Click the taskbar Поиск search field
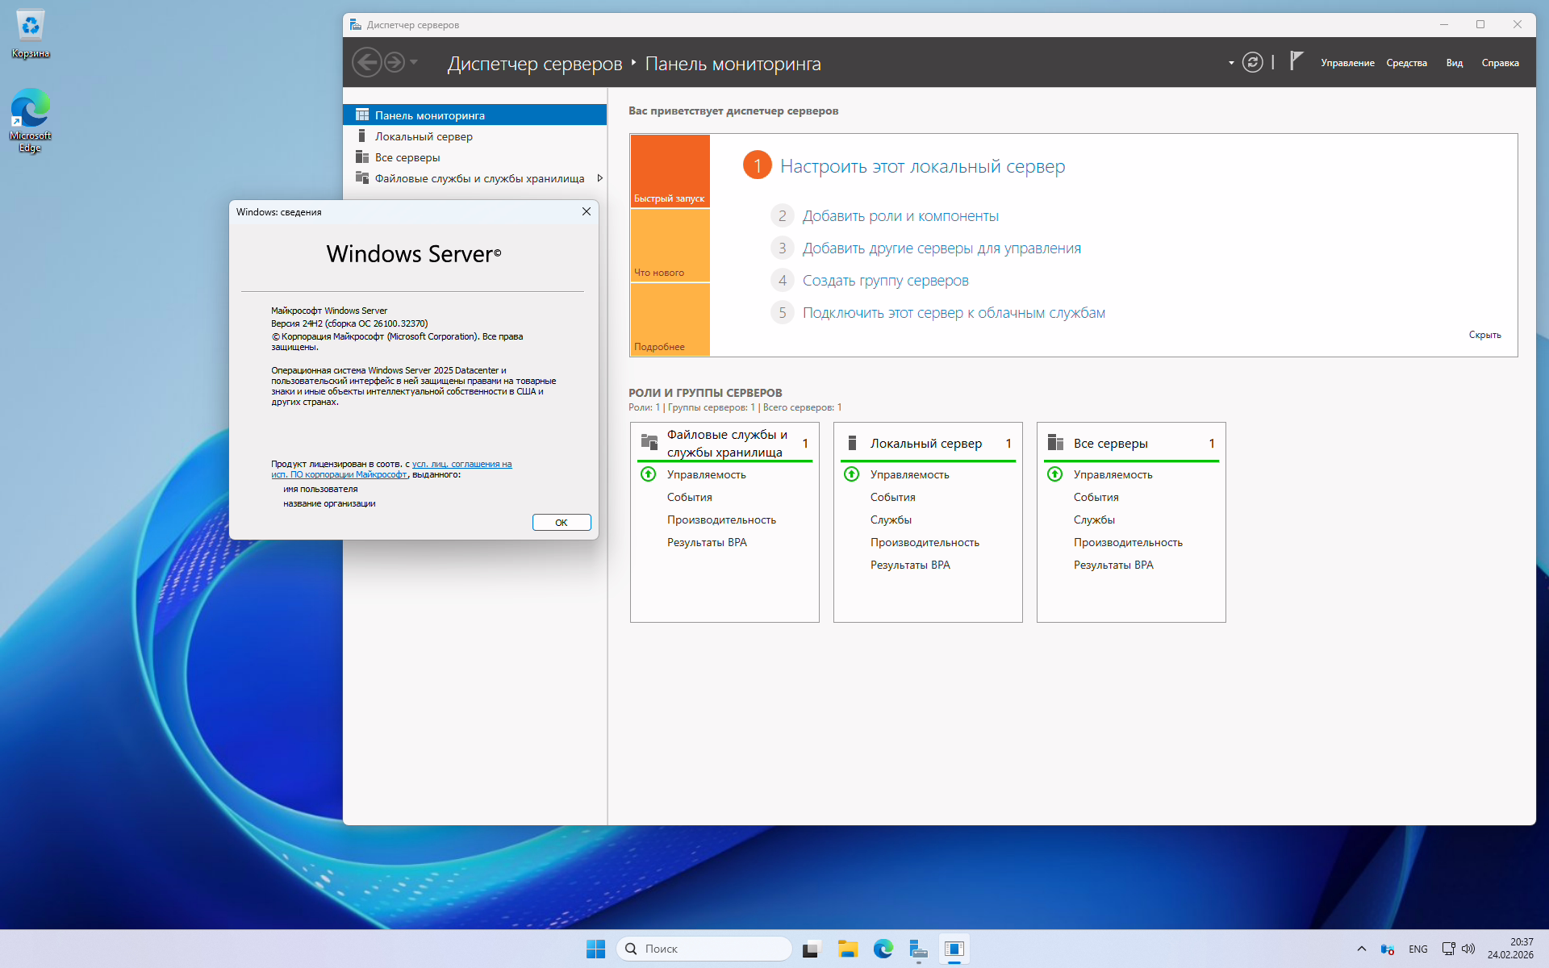 click(704, 949)
